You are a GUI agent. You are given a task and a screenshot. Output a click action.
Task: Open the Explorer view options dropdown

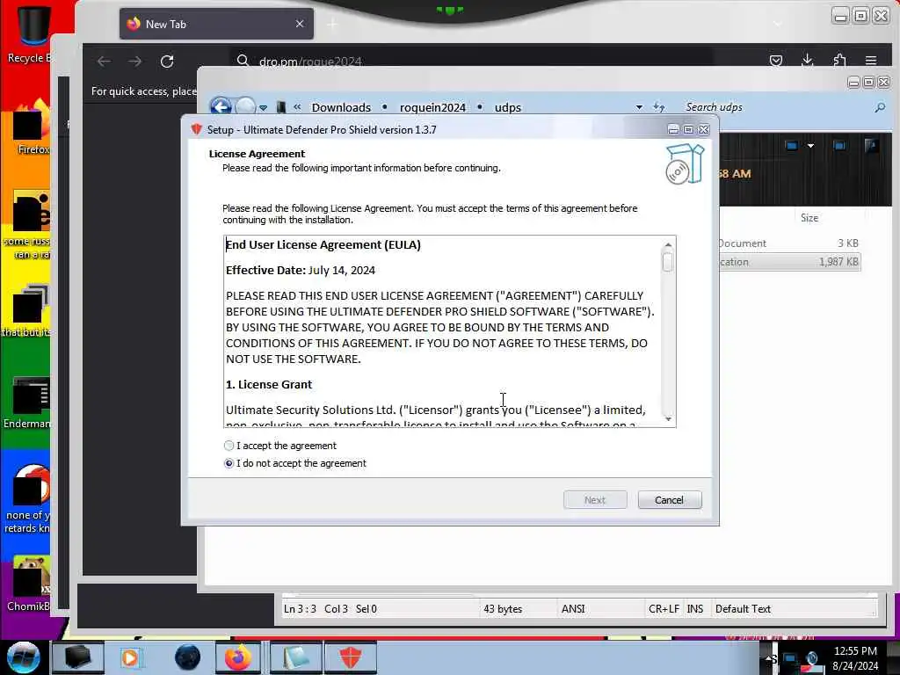[810, 146]
